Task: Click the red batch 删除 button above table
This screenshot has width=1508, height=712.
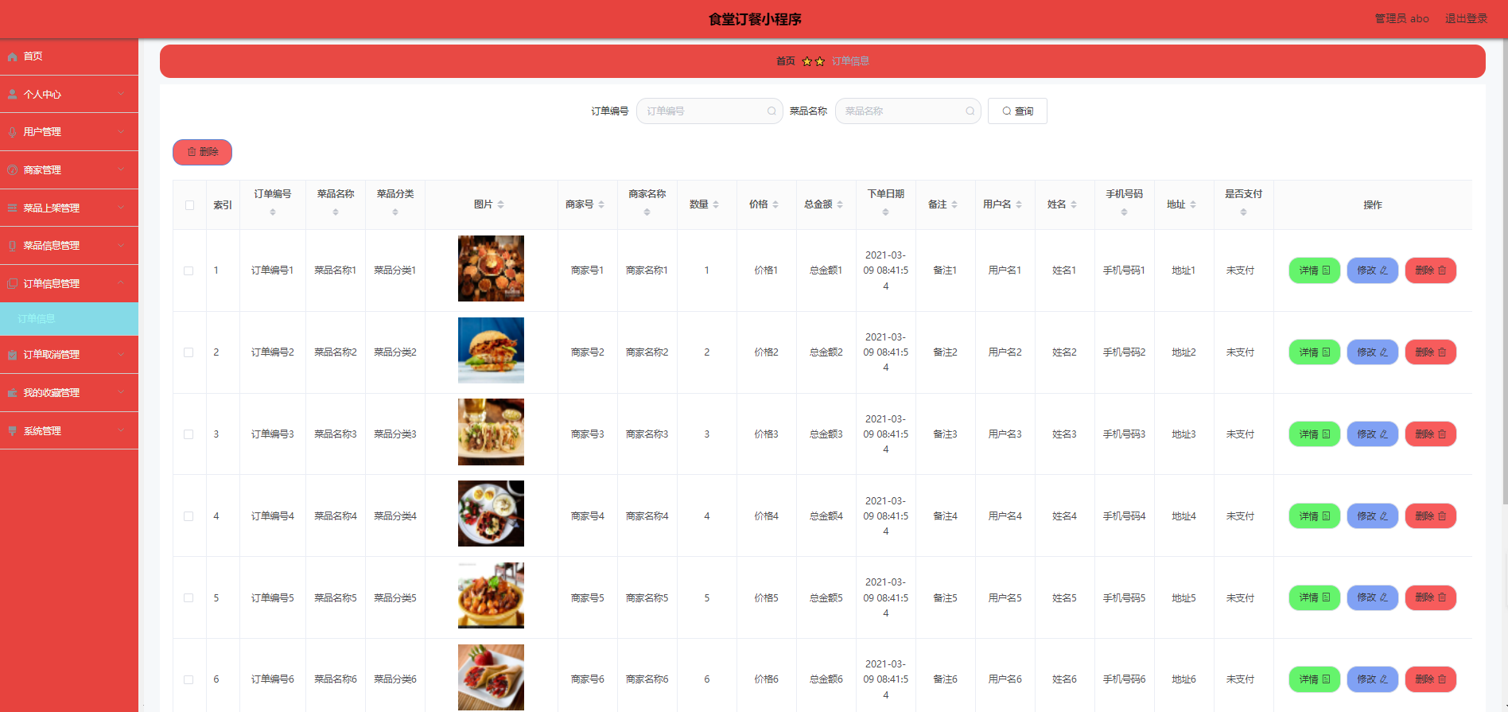Action: coord(202,152)
